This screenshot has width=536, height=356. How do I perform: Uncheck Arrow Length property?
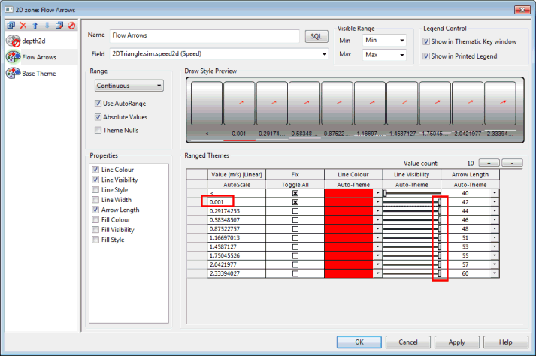(95, 210)
